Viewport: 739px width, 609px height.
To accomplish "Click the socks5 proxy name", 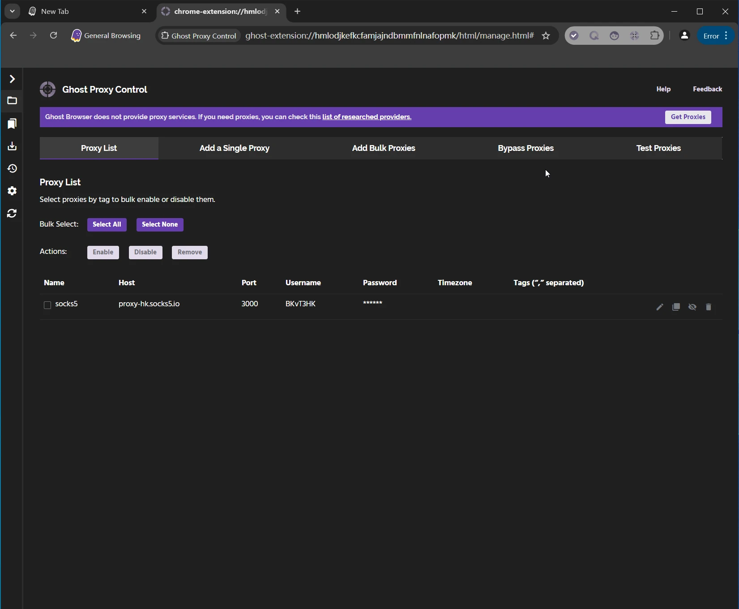I will [x=67, y=304].
